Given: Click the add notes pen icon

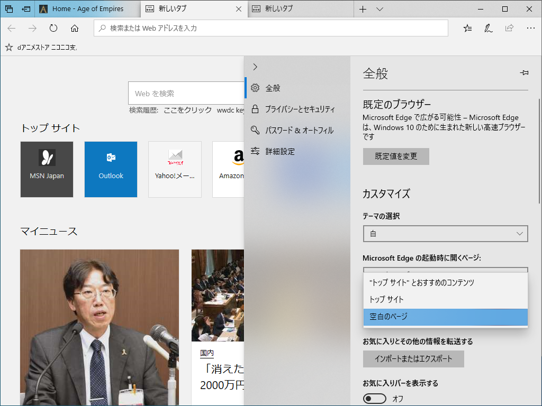Looking at the screenshot, I should tap(489, 29).
